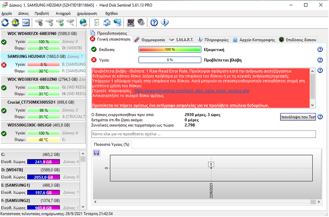Click green check icon on Crucial SSD entry
This screenshot has width=329, height=217.
(4, 111)
